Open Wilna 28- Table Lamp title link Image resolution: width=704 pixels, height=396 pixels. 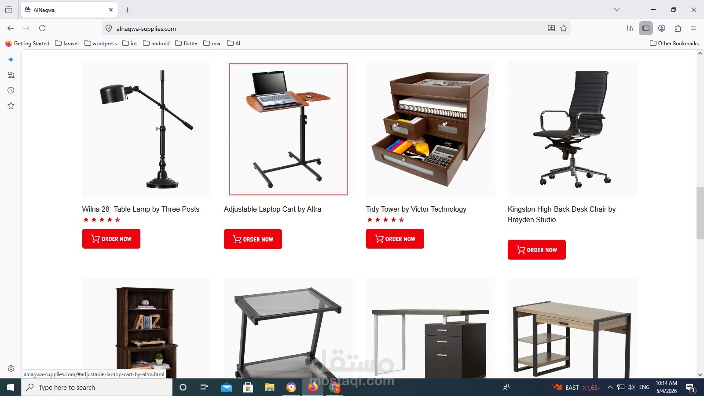[141, 209]
